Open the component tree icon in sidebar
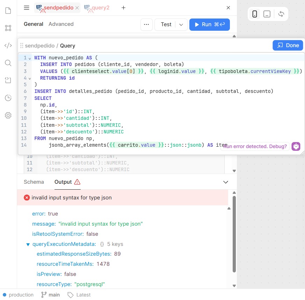The width and height of the screenshot is (305, 300). pos(8,28)
